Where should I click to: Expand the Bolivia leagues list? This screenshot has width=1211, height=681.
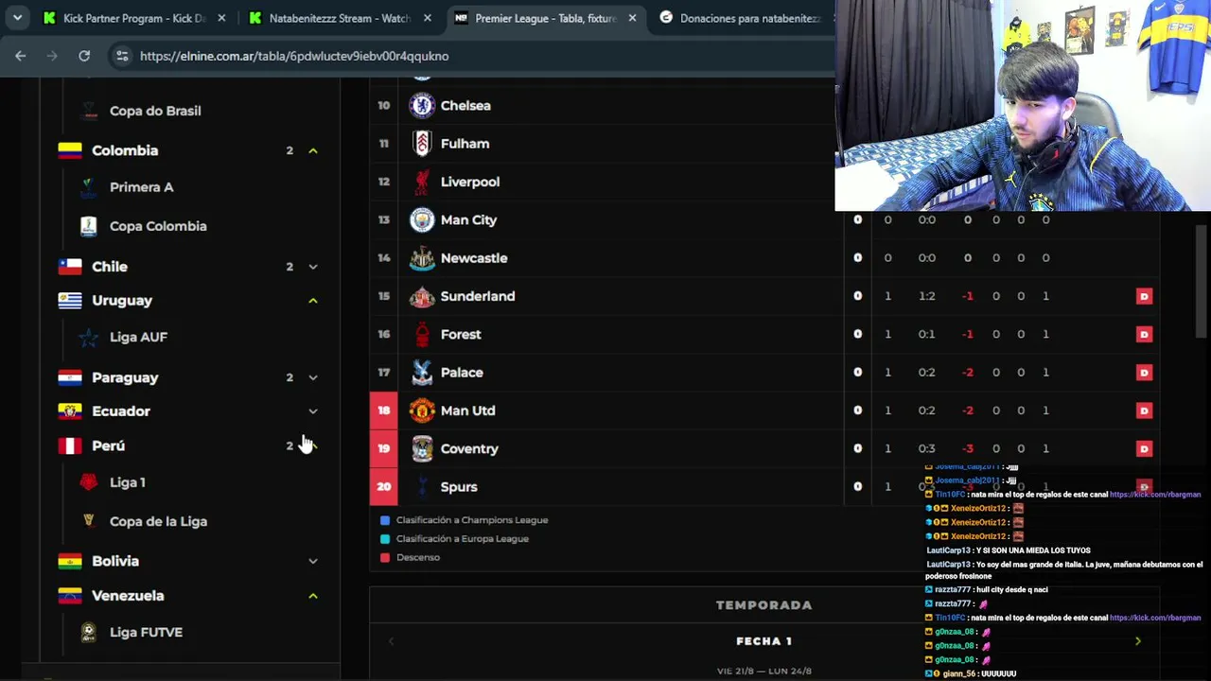pyautogui.click(x=313, y=561)
